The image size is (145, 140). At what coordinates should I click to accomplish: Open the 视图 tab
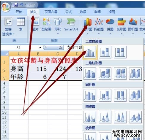[x=112, y=12]
